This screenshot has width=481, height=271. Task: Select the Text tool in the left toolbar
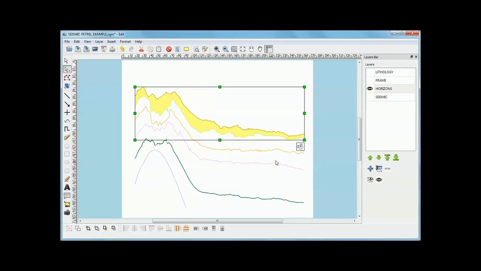pyautogui.click(x=67, y=187)
